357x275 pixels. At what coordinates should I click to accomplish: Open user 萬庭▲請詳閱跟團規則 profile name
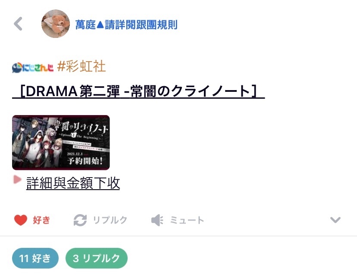click(126, 25)
